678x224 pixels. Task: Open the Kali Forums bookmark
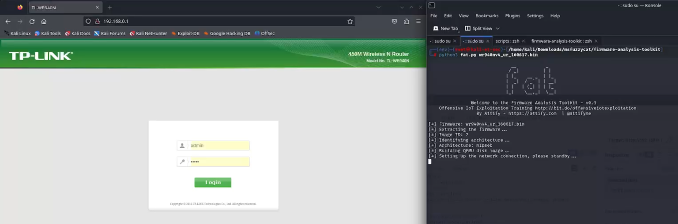110,33
